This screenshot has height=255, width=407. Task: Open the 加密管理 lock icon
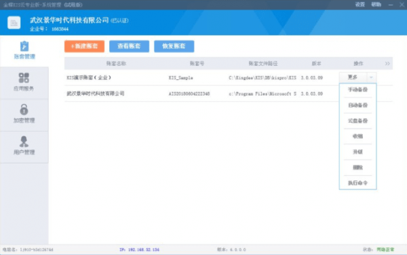pyautogui.click(x=24, y=109)
